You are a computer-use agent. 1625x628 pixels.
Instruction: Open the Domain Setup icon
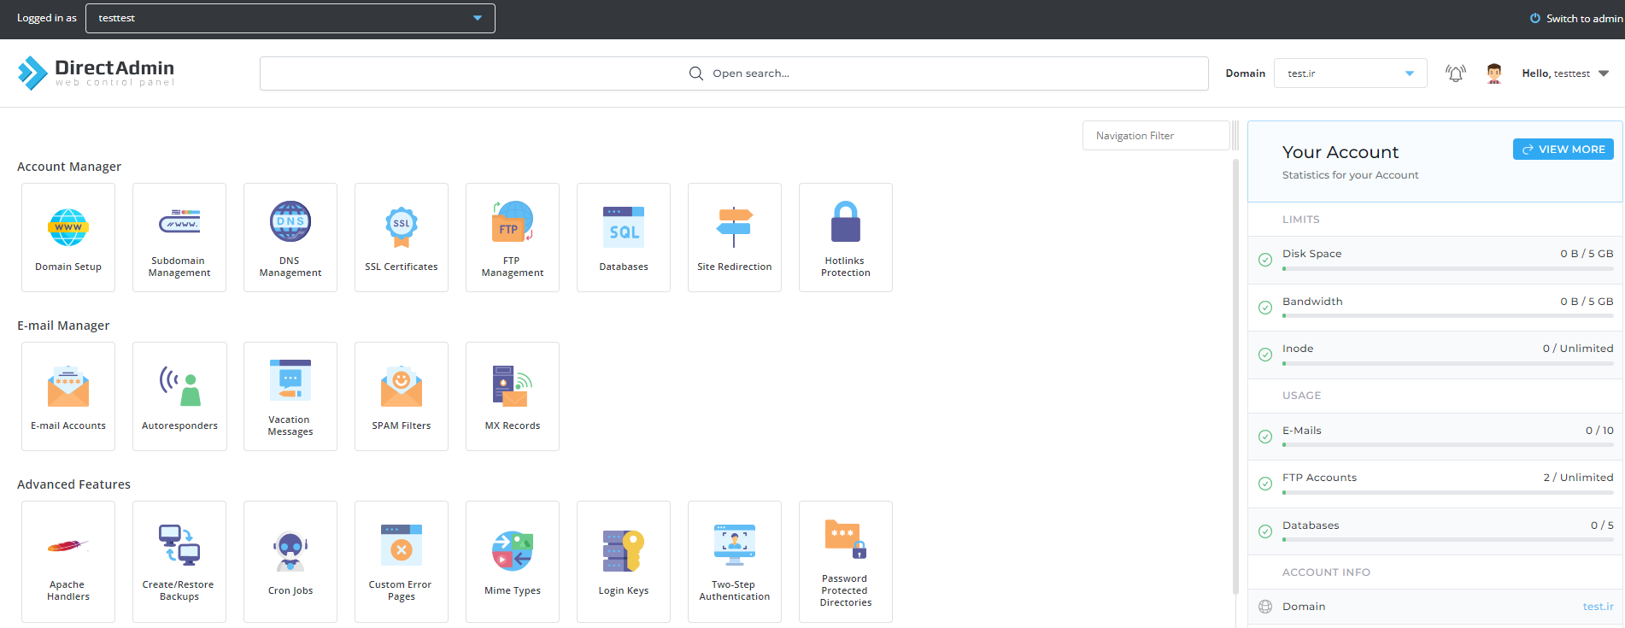(x=68, y=238)
